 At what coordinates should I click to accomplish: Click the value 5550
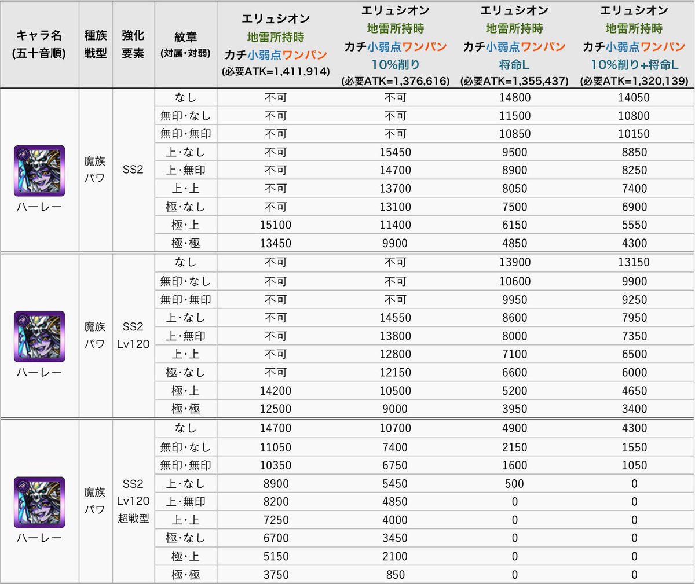tap(634, 225)
